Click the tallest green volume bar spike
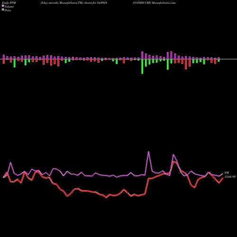Image resolution: width=237 pixels, height=237 pixels. coord(142,66)
